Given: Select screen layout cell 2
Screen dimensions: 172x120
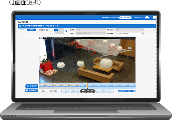Looking at the screenshot, I should 61,30.
